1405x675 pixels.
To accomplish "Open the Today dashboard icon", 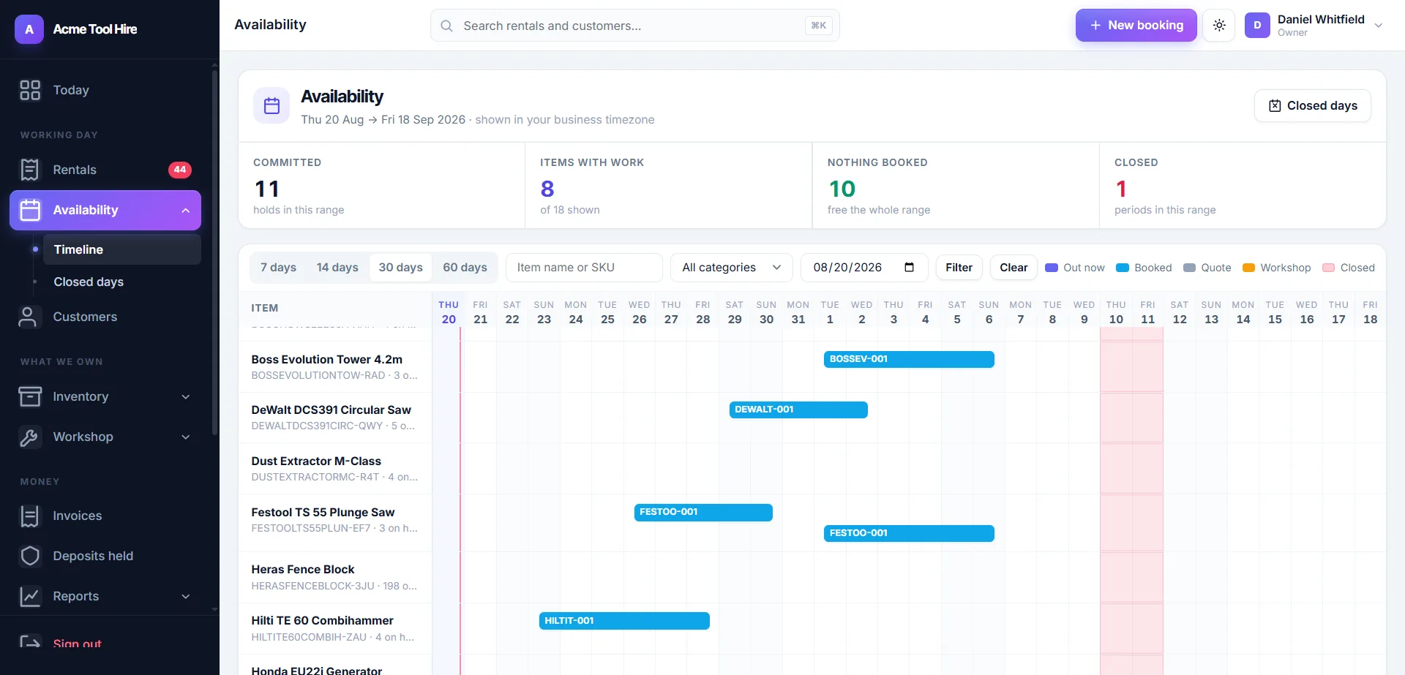I will 30,90.
